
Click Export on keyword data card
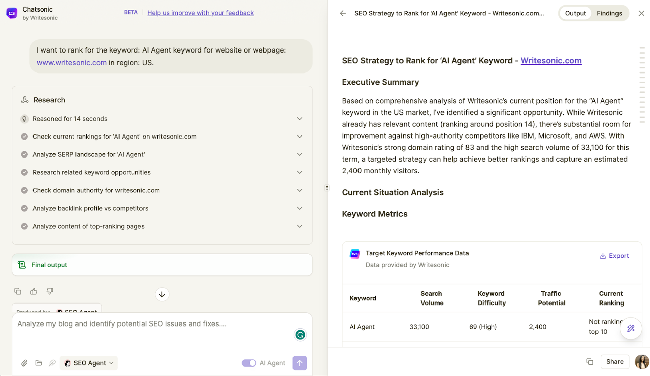[614, 256]
